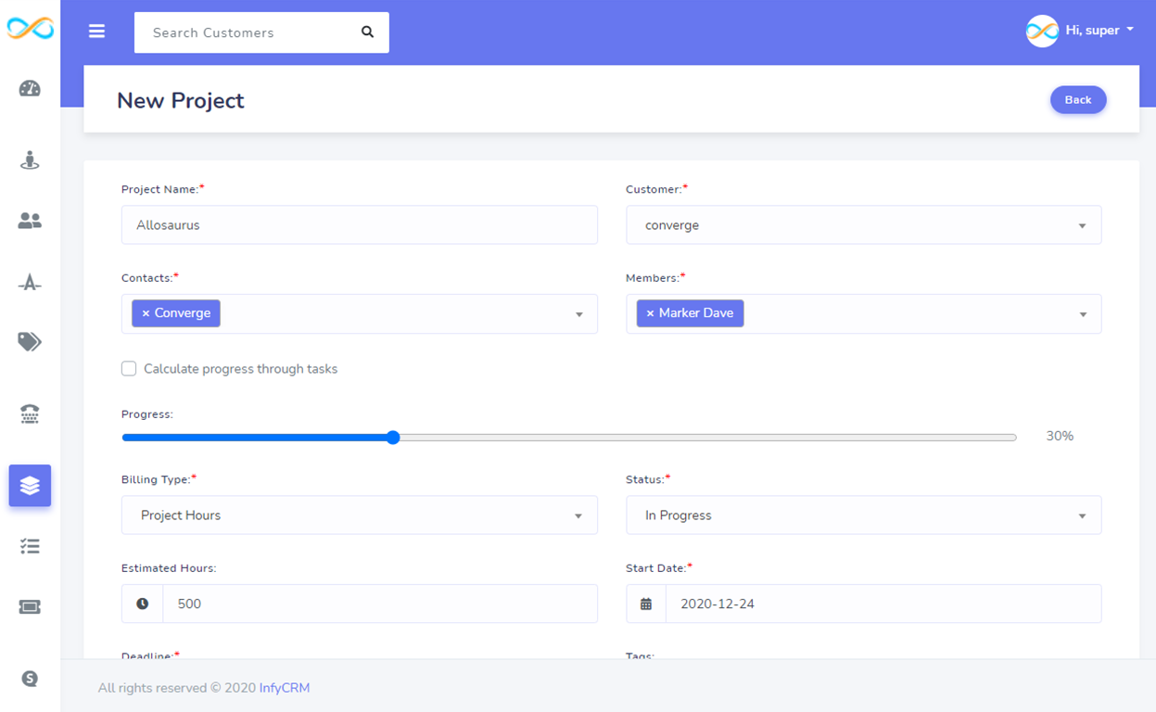The image size is (1156, 712).
Task: Open the Dashboard via the speedometer icon
Action: tap(30, 90)
